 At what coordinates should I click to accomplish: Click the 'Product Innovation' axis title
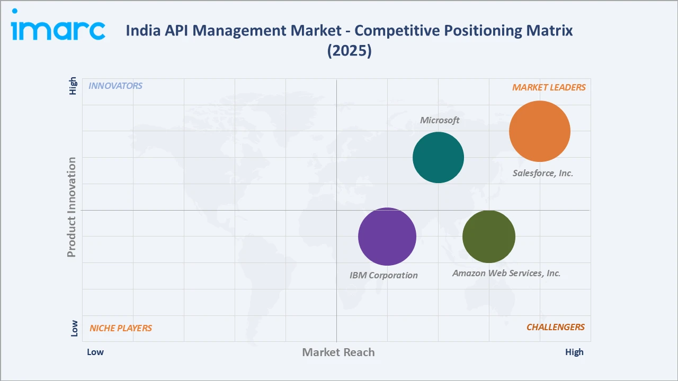coord(72,207)
